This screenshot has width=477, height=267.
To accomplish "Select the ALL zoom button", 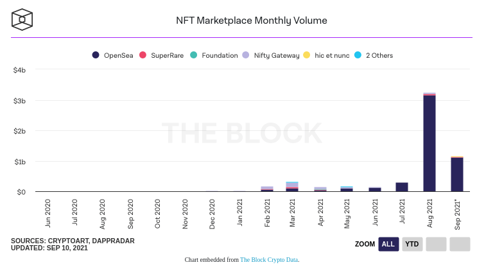I will click(x=388, y=244).
